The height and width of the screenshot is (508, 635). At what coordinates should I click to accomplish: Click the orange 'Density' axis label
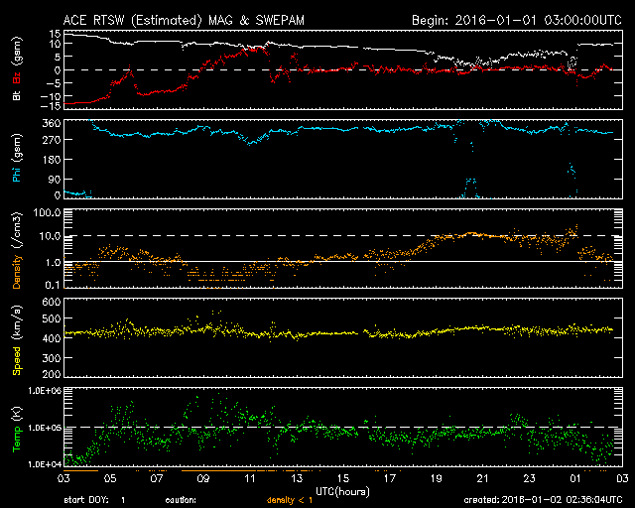click(x=17, y=272)
